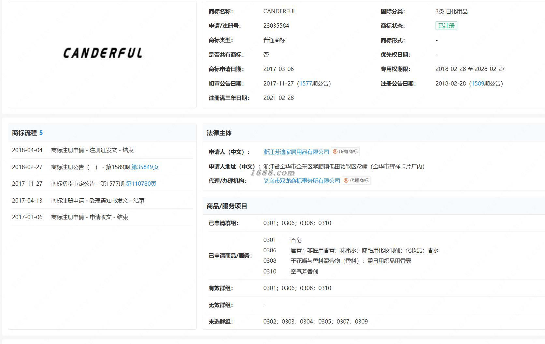Viewport: 545px width, 344px height.
Task: Click goods item 空气芳香剂
Action: [304, 271]
